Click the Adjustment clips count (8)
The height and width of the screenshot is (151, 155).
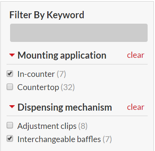click(x=83, y=126)
